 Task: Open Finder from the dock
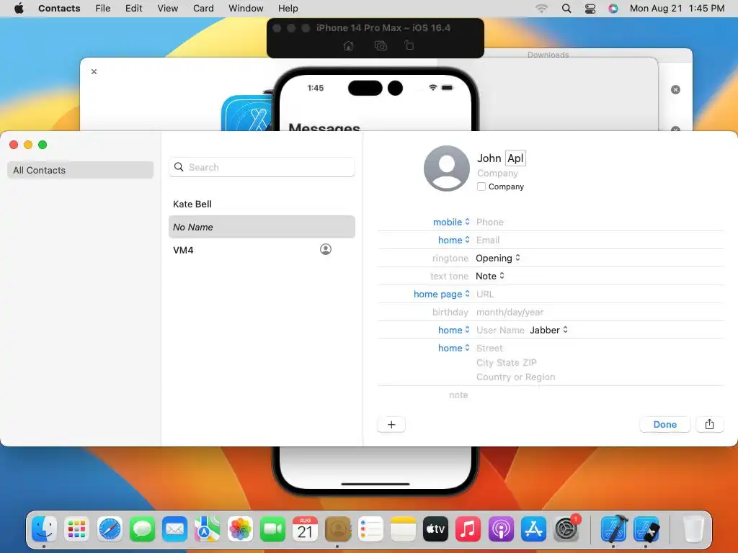(x=44, y=529)
